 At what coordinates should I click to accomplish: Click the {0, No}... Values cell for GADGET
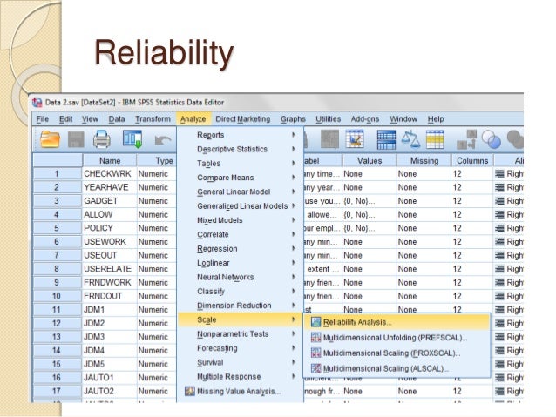point(370,201)
